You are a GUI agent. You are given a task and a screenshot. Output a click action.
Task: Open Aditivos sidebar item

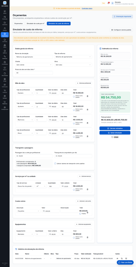point(5,52)
